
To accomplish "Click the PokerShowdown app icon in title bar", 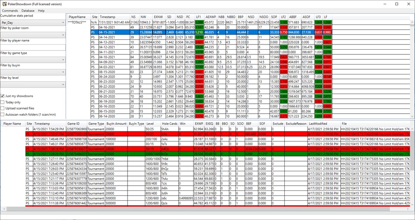I will point(4,4).
